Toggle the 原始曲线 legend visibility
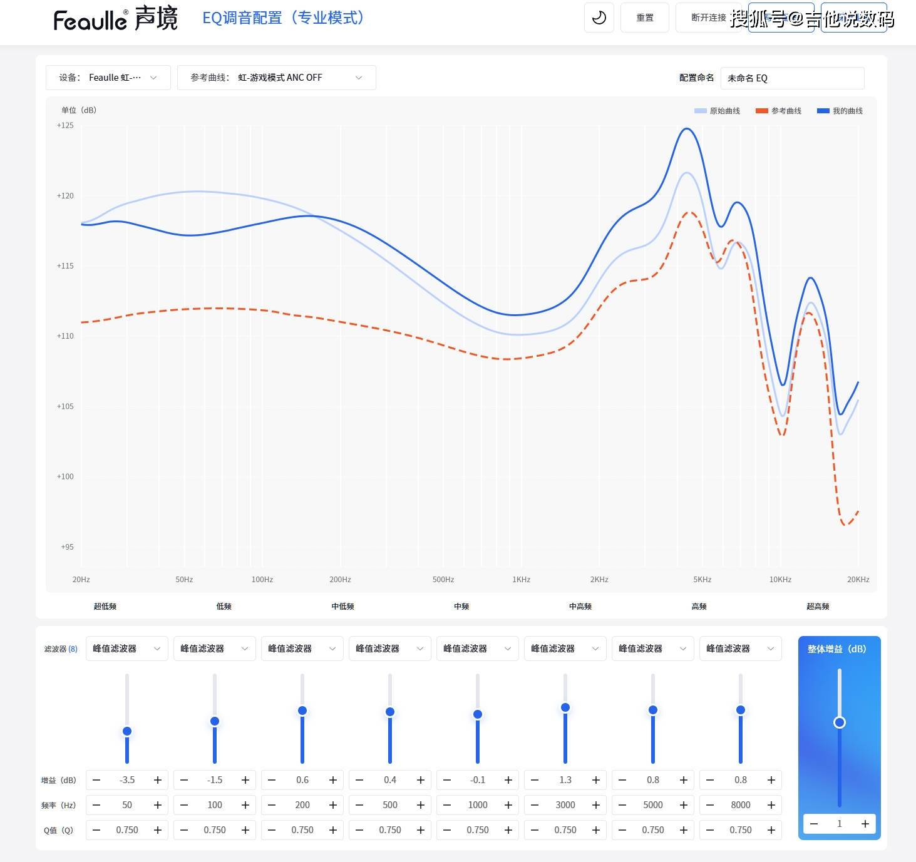This screenshot has width=916, height=862. (718, 111)
